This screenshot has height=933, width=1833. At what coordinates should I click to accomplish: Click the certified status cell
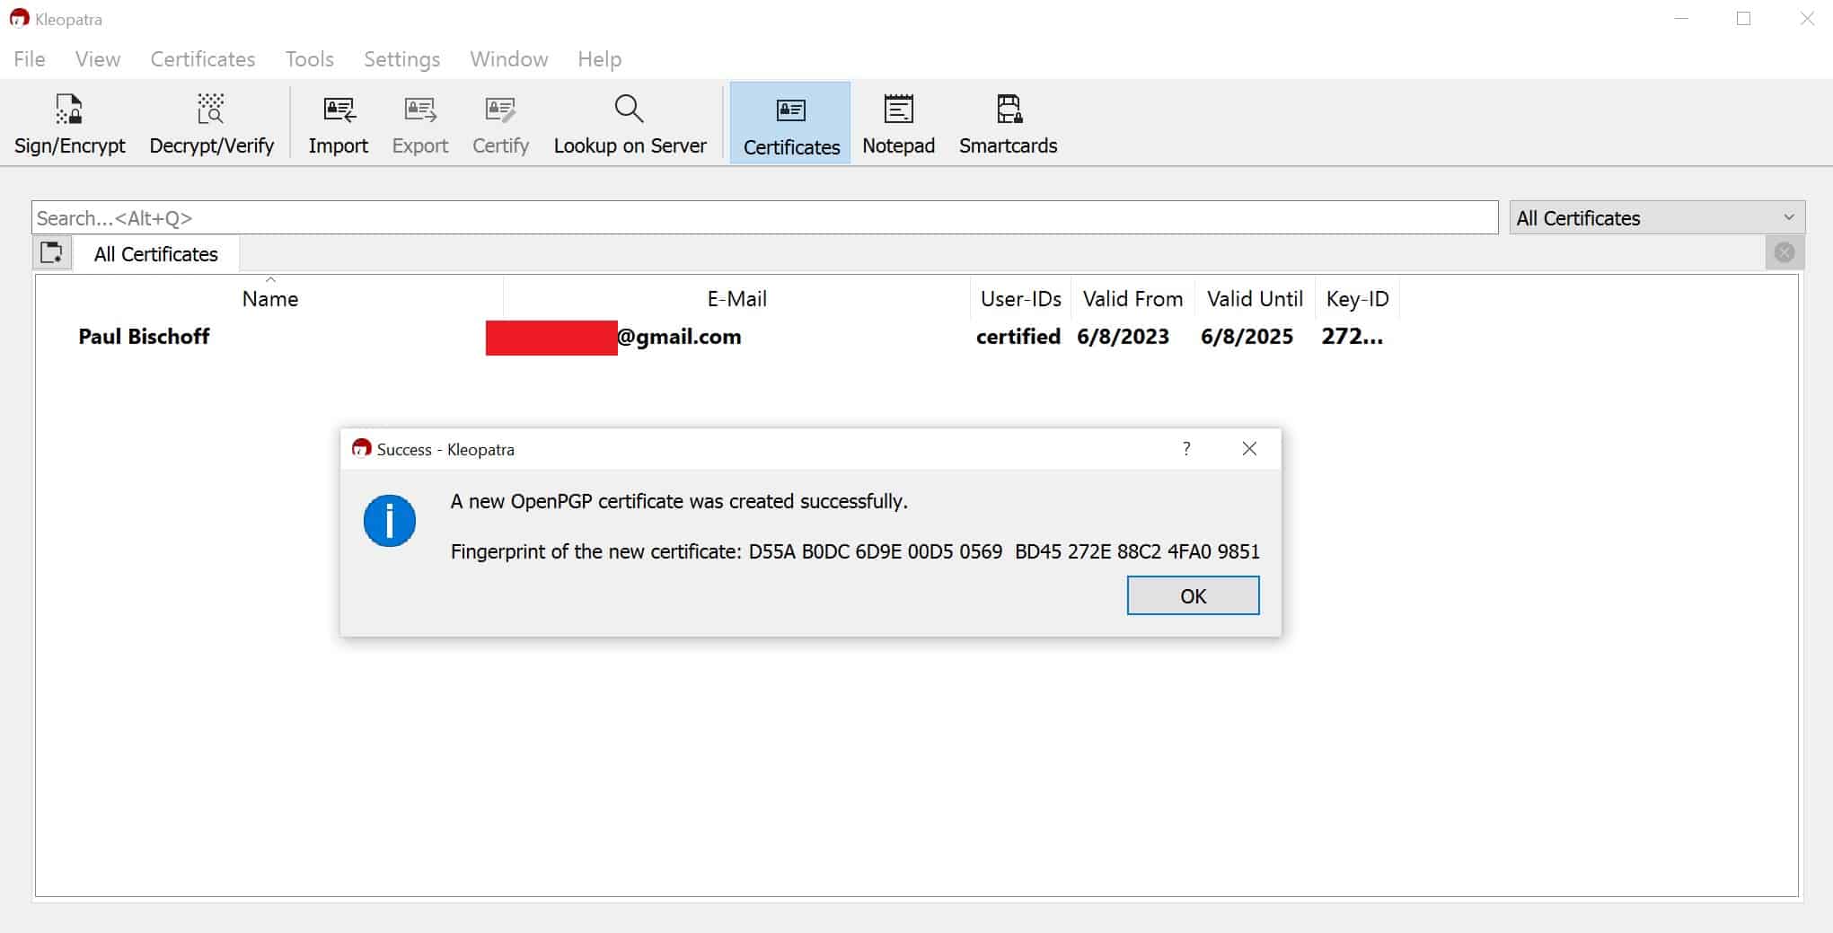pyautogui.click(x=1018, y=337)
